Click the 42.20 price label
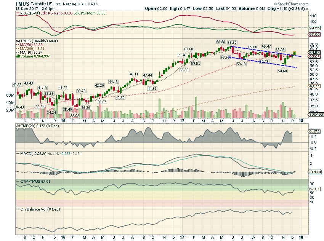The image size is (324, 241). coord(99,85)
